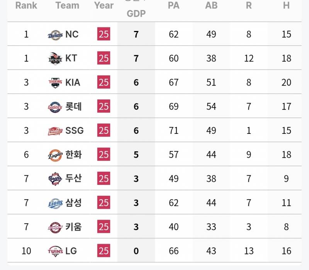309x270 pixels.
Task: Sort table by GDP column header
Action: tap(136, 13)
